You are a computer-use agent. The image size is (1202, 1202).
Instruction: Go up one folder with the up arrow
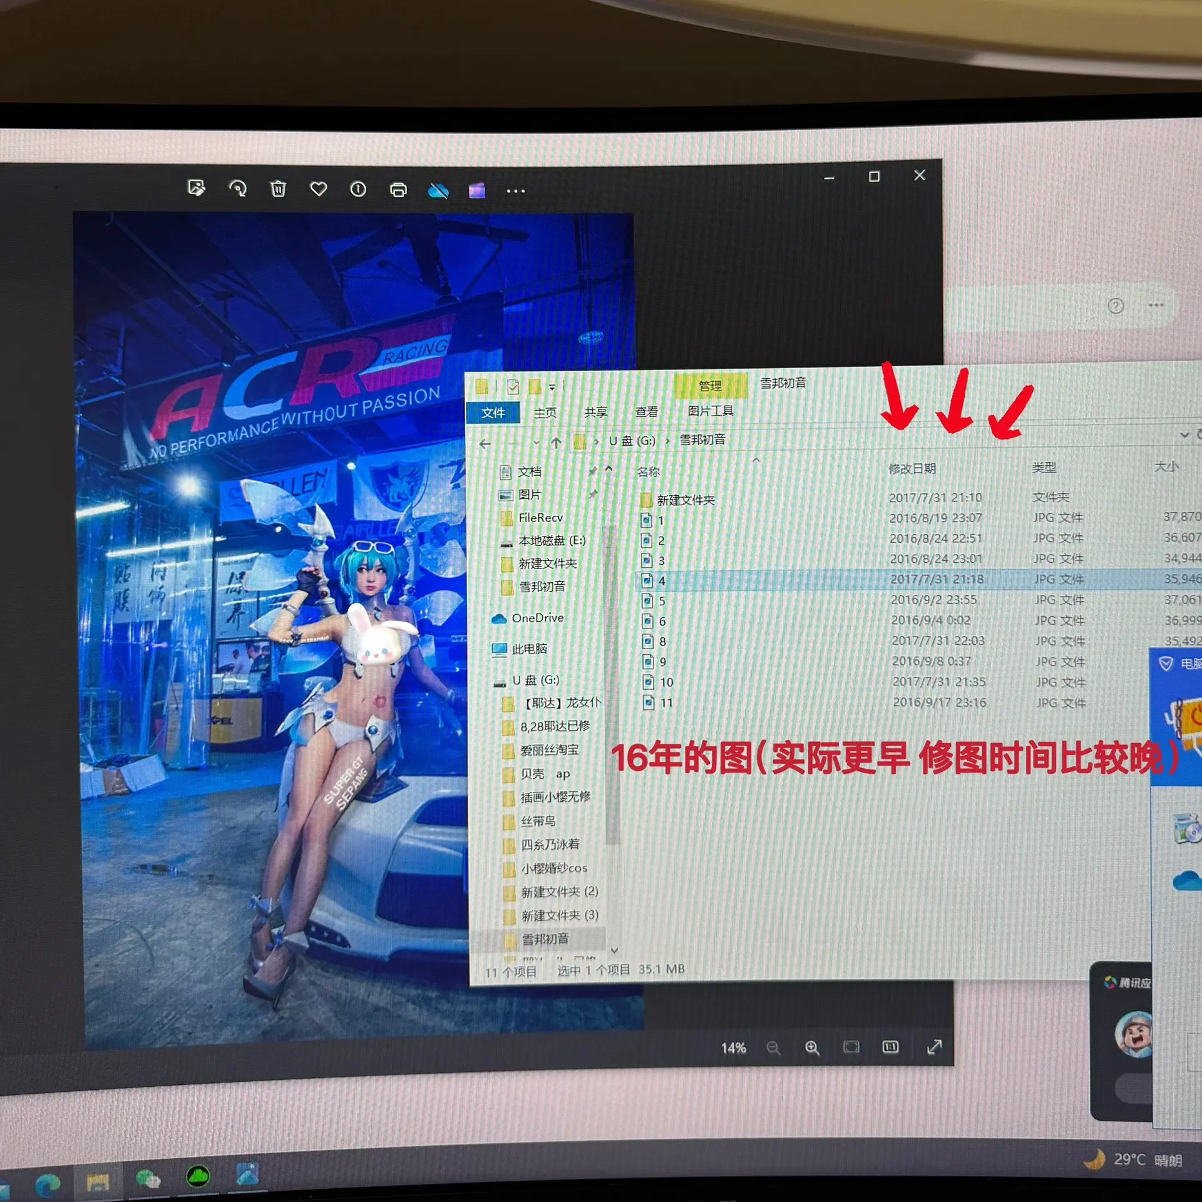click(556, 443)
